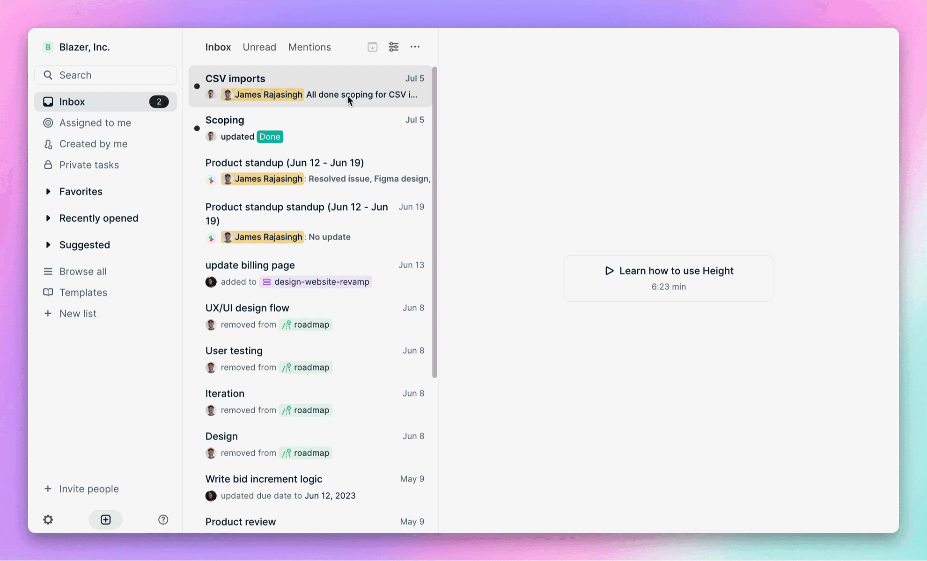Click the inbox list scrollbar
The width and height of the screenshot is (927, 561).
[x=434, y=222]
